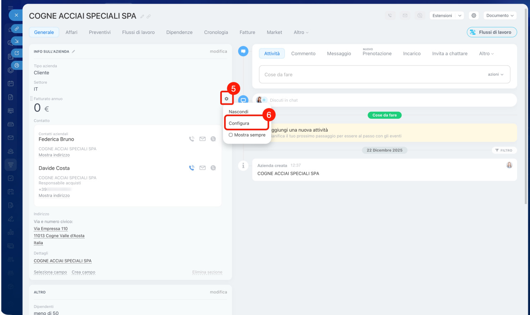Toggle the Mostra sempre checkbox

point(231,135)
